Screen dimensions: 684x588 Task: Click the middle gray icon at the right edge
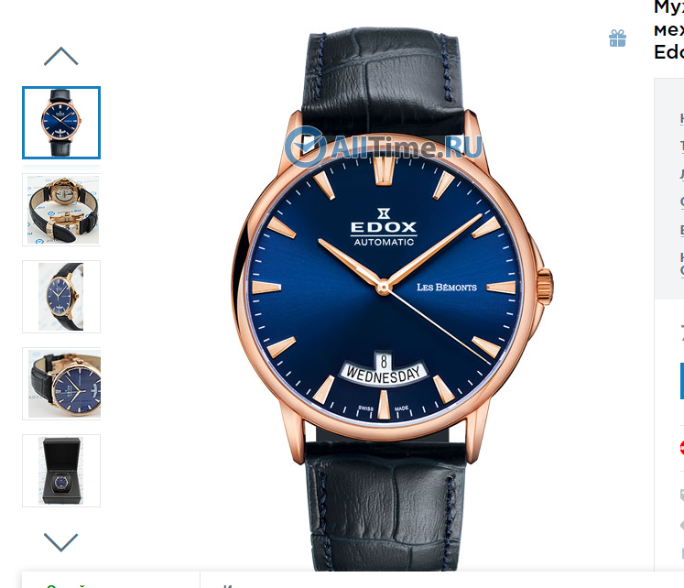pos(682,525)
